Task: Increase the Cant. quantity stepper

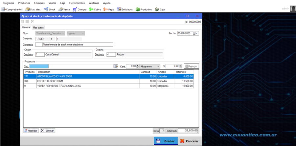Action: 137,65
